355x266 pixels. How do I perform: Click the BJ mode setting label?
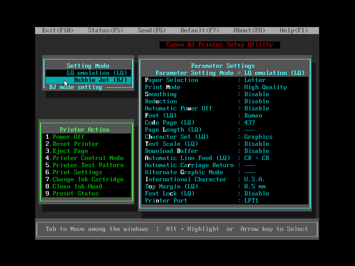click(x=75, y=87)
